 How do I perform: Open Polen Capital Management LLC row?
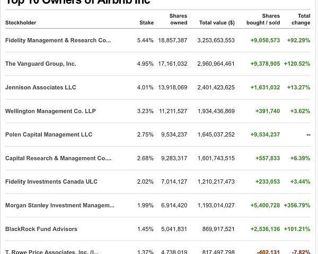(x=49, y=134)
